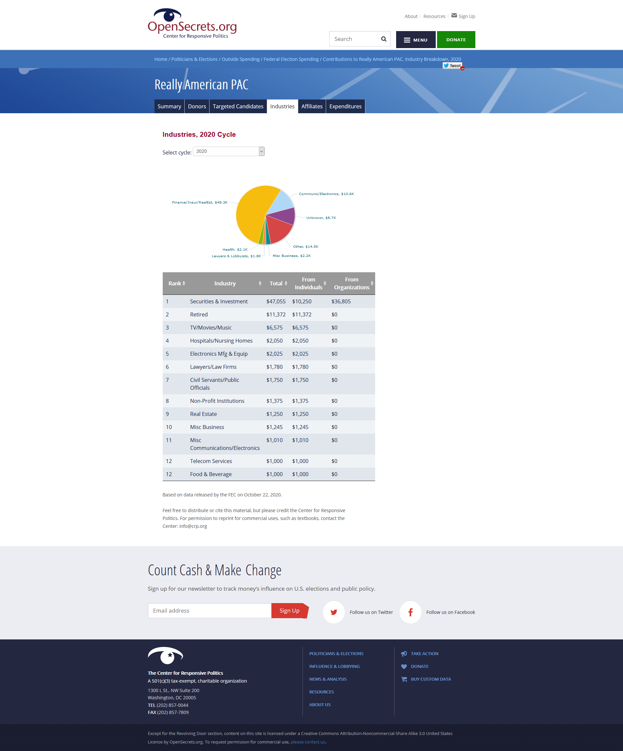Click the Real Estate row
Screen dimensions: 623x751
[269, 414]
